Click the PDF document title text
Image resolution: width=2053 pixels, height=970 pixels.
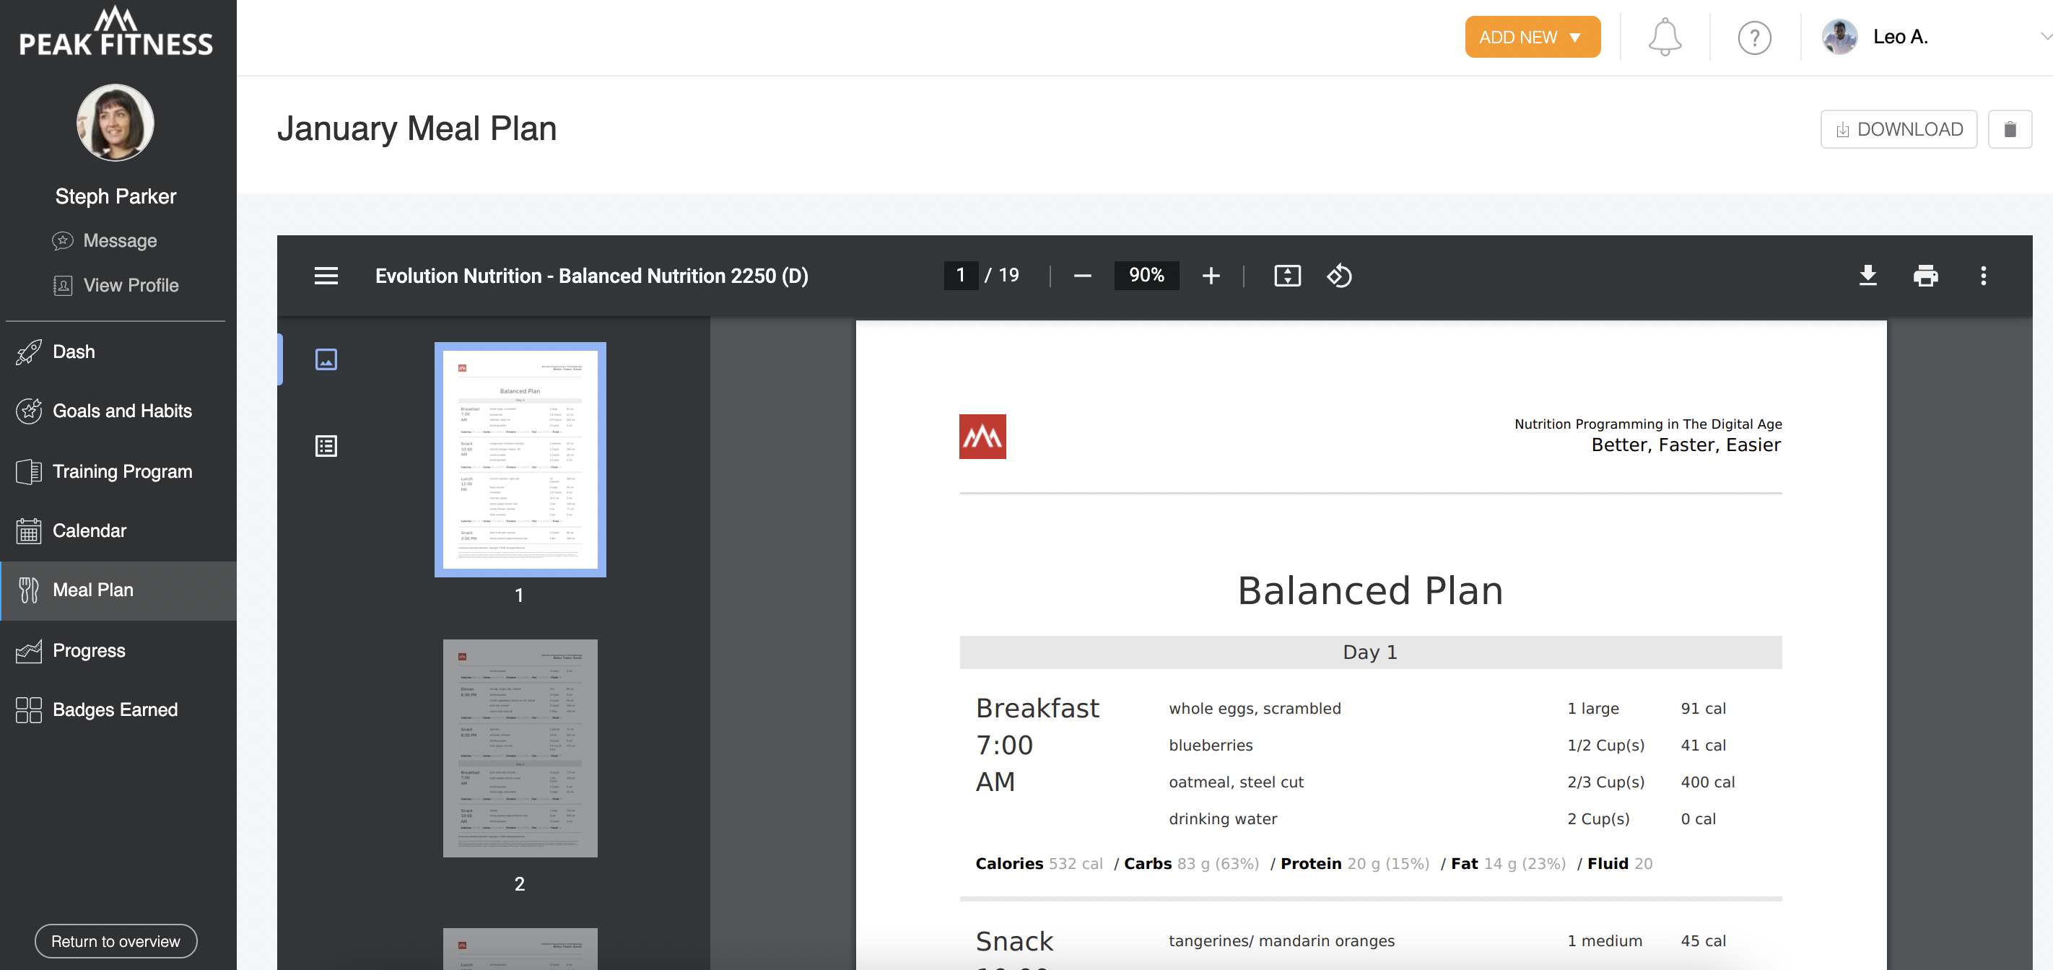(591, 276)
